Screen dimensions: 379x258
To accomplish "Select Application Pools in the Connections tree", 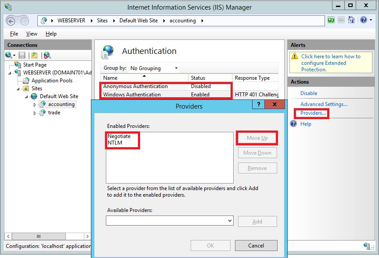I will [52, 81].
